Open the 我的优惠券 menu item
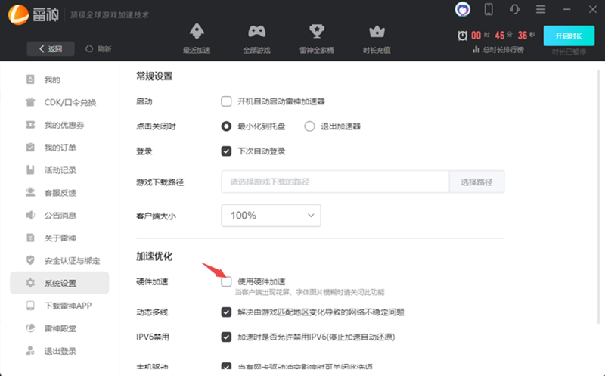This screenshot has height=376, width=605. (60, 125)
